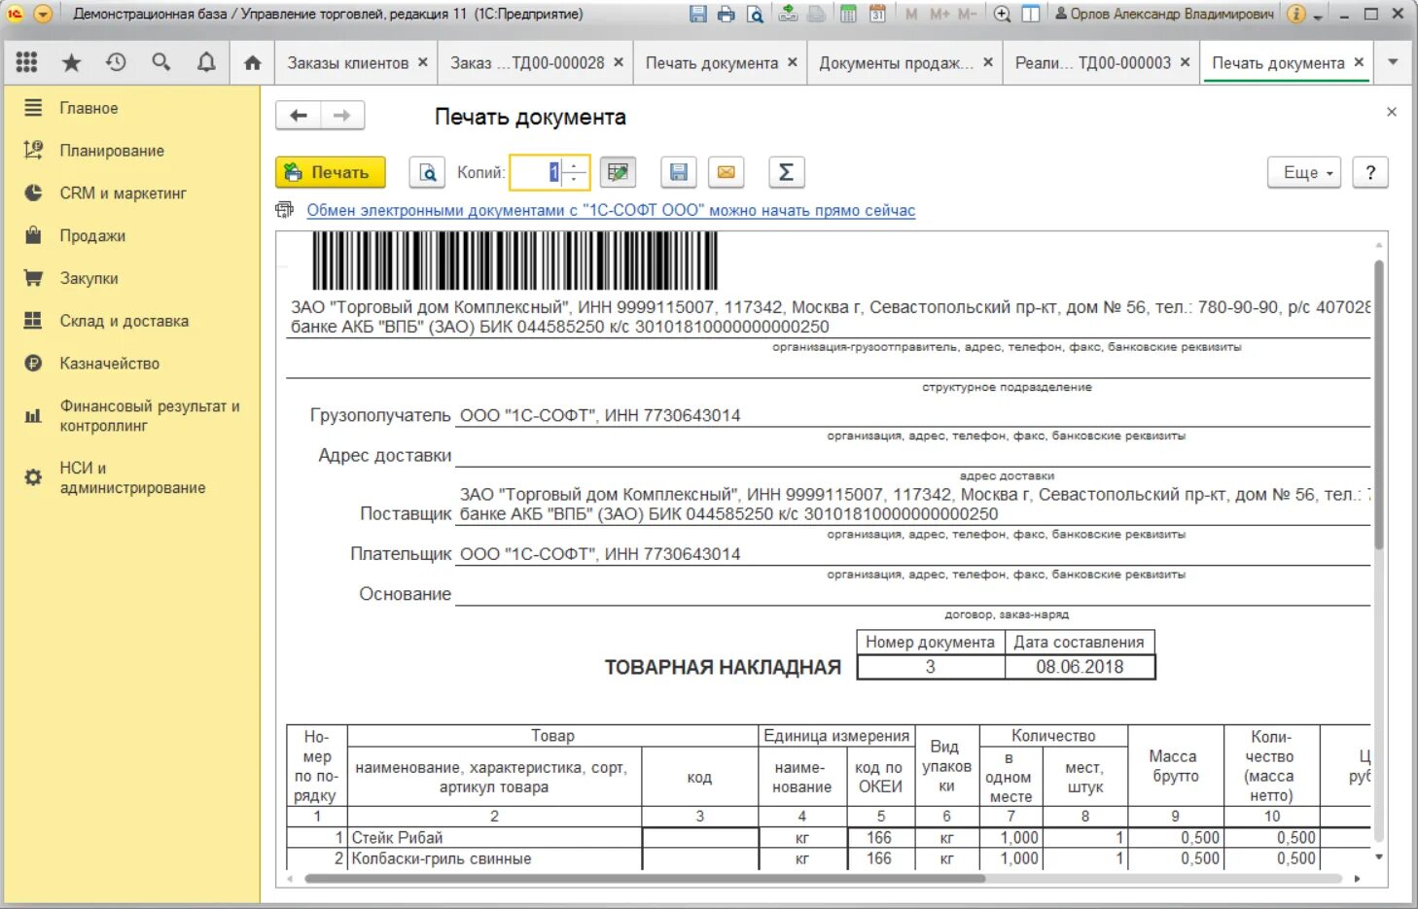This screenshot has height=909, width=1418.
Task: Click the scroll down arrow of preview
Action: coord(1378,857)
